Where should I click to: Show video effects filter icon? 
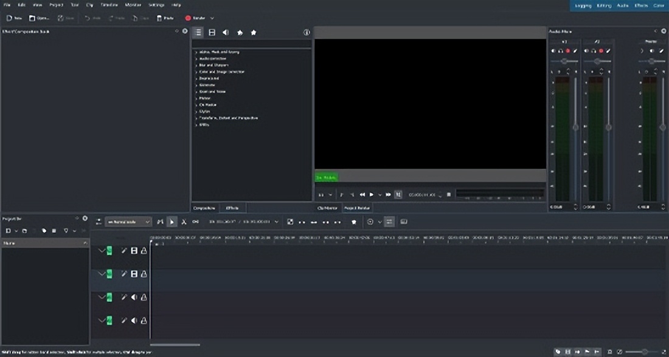[x=212, y=32]
